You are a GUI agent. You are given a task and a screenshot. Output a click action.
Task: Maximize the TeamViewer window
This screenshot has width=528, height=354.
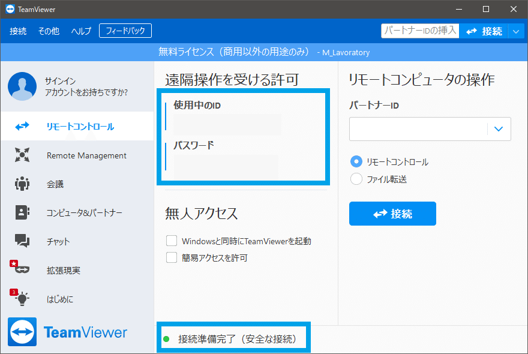pos(486,10)
